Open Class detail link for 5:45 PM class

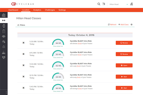pyautogui.click(x=58, y=91)
